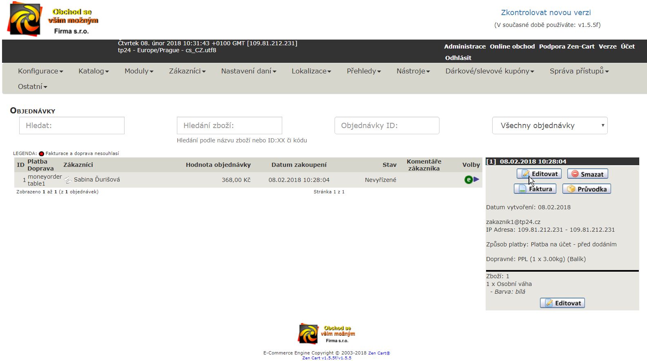Expand the Katalog menu
This screenshot has height=361, width=647.
click(x=94, y=71)
